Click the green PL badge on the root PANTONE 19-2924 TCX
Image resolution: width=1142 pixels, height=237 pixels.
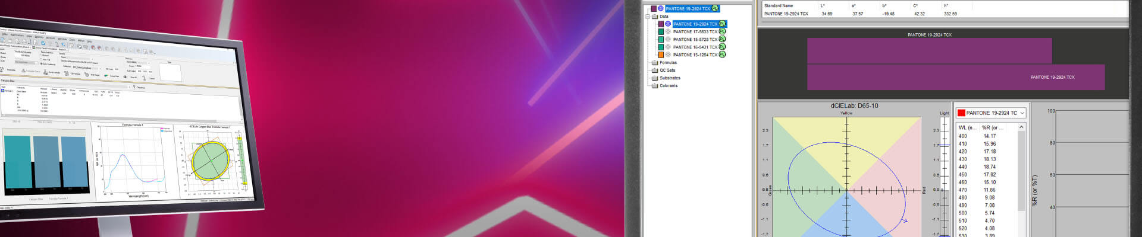point(715,9)
